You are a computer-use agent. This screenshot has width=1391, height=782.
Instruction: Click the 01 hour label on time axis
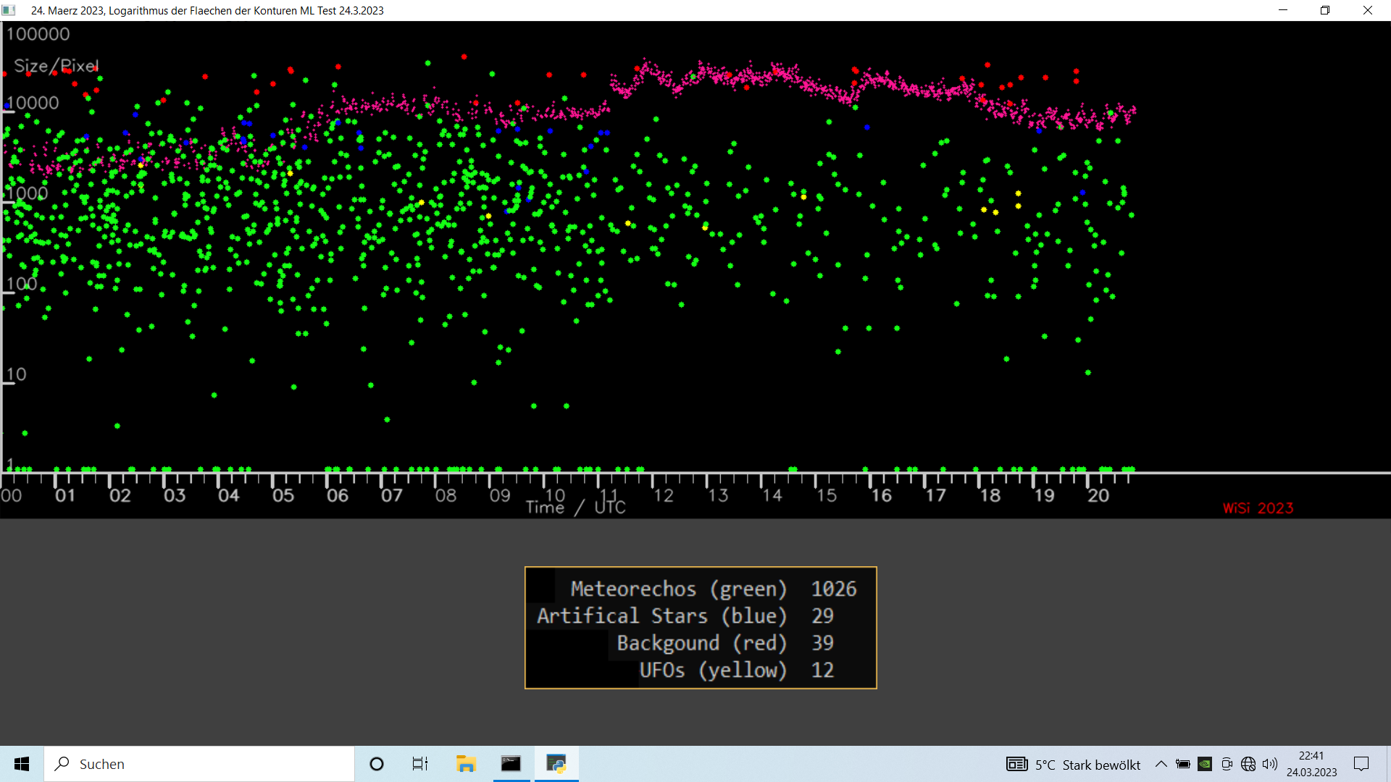click(x=65, y=496)
